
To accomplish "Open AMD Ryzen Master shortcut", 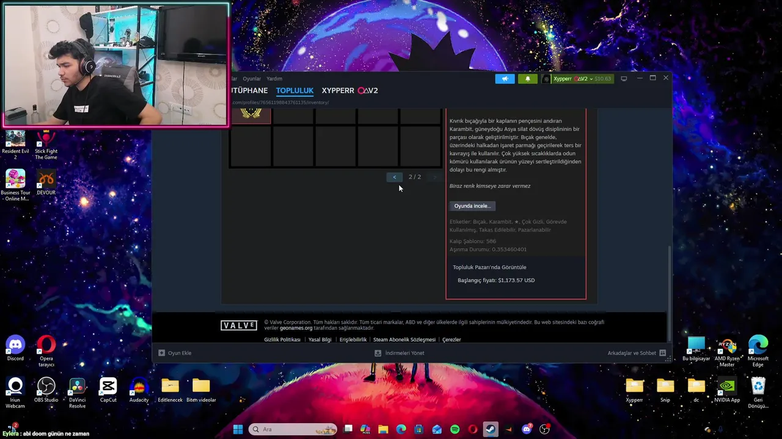I will 727,352.
